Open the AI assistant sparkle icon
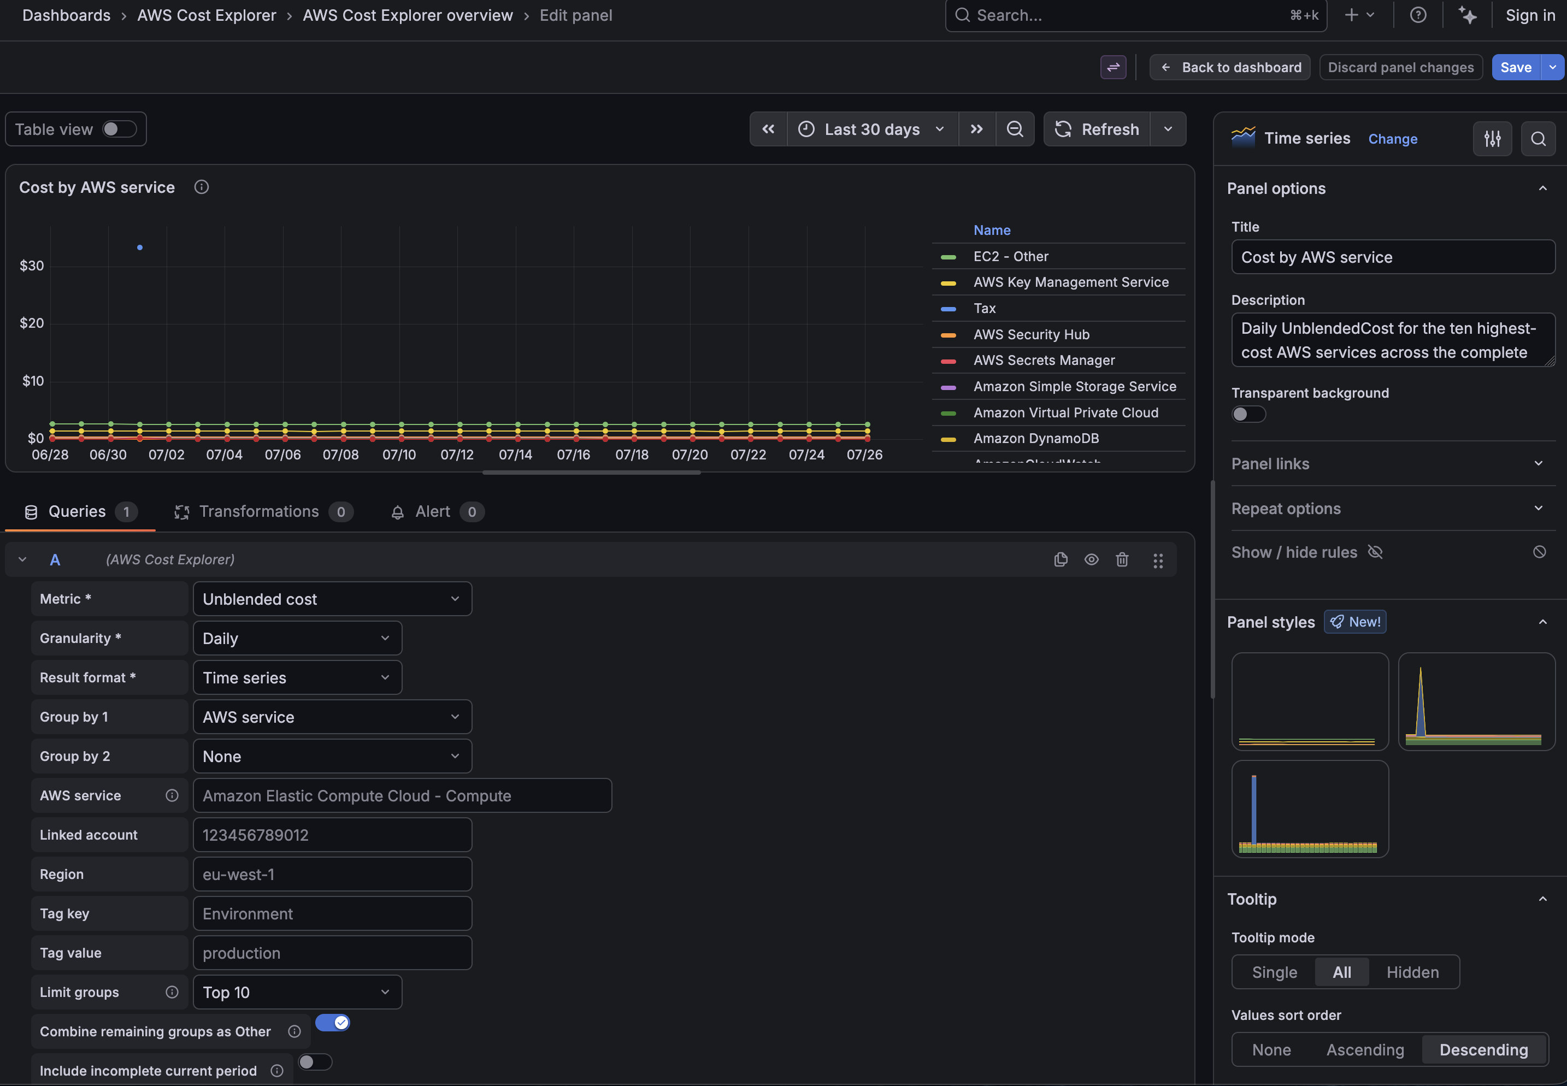The height and width of the screenshot is (1086, 1567). (1468, 15)
